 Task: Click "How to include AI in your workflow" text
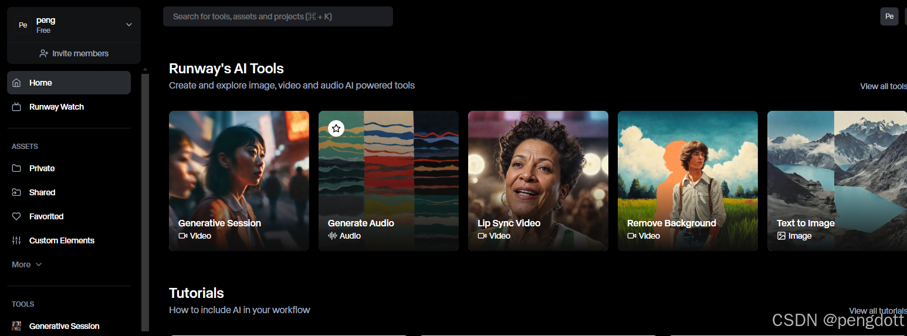point(239,310)
